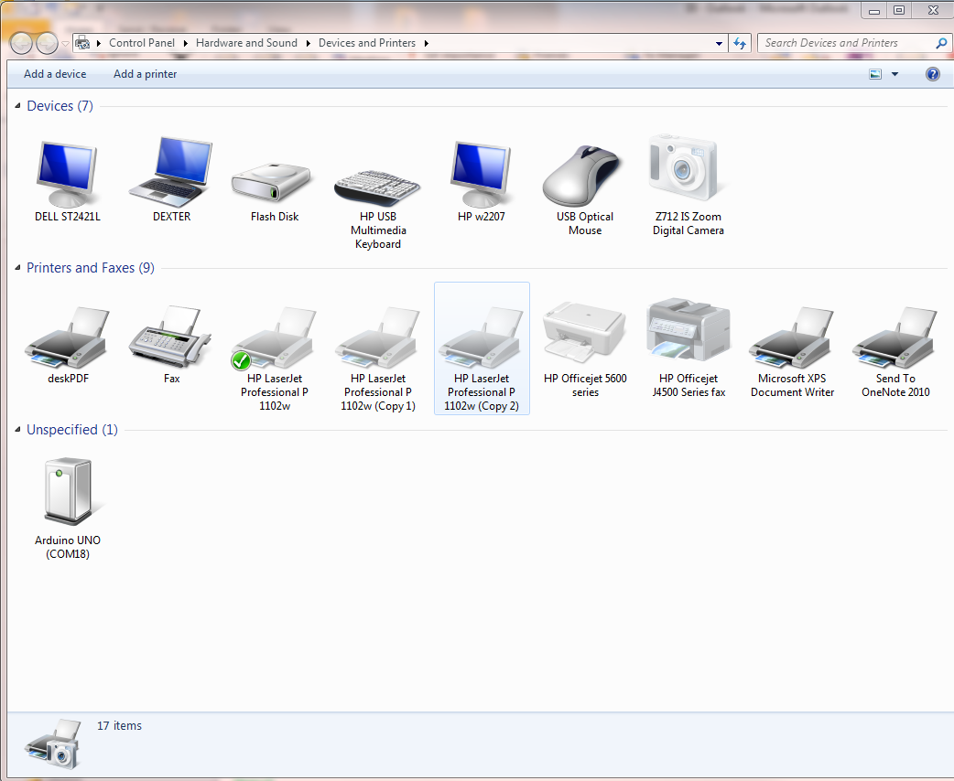Open the view options dropdown arrow
Viewport: 954px width, 781px height.
coord(894,74)
